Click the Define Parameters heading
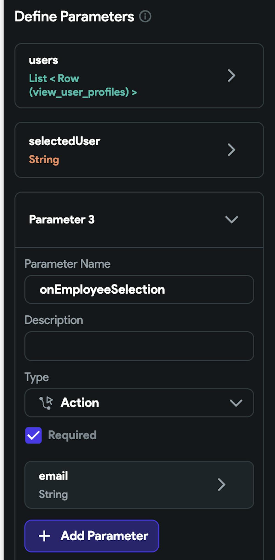Image resolution: width=275 pixels, height=560 pixels. pos(75,17)
